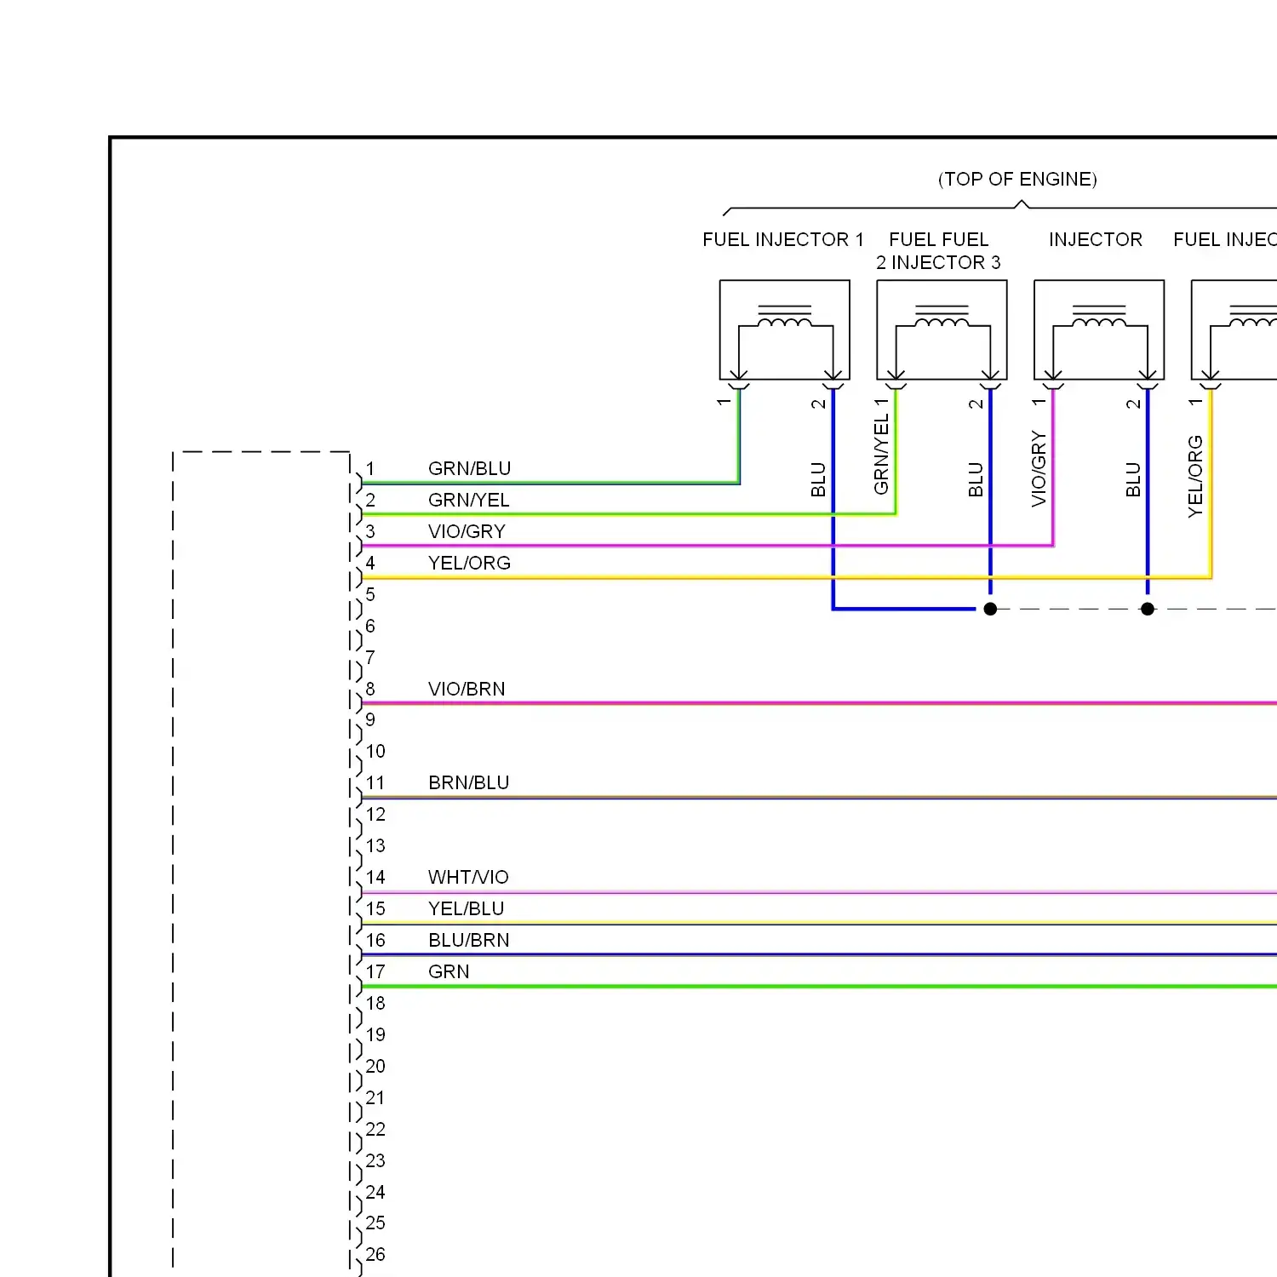Click connector pin number 18
Image resolution: width=1277 pixels, height=1277 pixels.
pos(375,1004)
